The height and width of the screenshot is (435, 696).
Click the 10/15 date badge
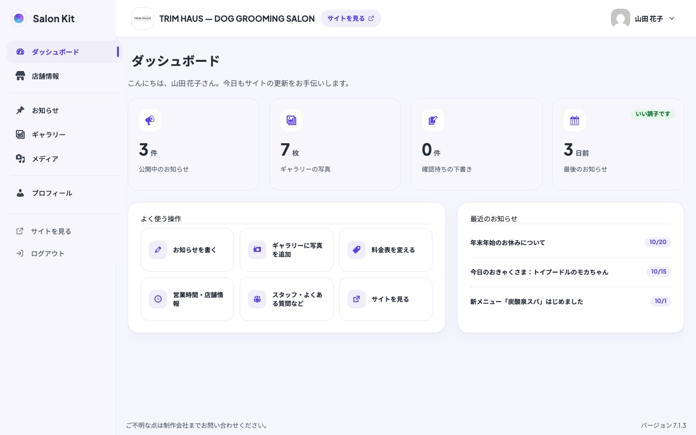659,272
